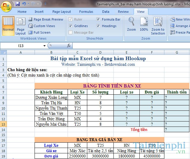Image resolution: width=190 pixels, height=159 pixels.
Task: Select the 'BẢNG TRA GIÁ BÁN XE' header
Action: pyautogui.click(x=99, y=140)
